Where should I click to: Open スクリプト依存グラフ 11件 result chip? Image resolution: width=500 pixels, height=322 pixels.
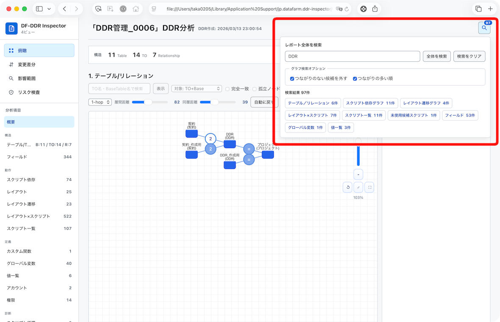coord(370,103)
